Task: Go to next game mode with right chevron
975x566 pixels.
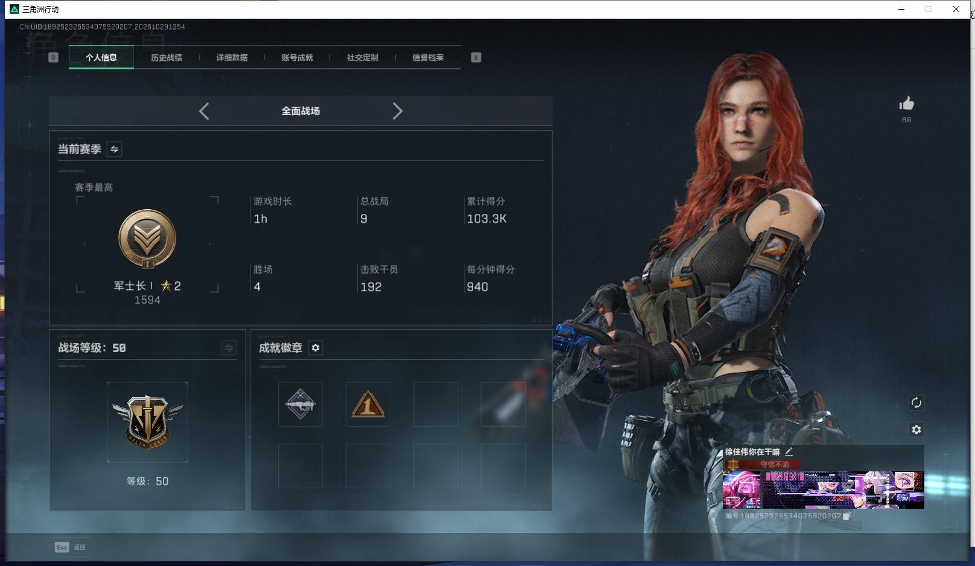Action: [x=397, y=111]
